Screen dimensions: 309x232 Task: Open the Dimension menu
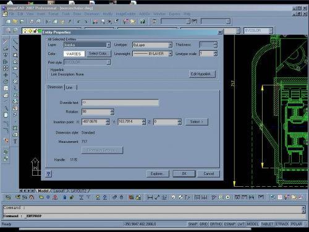tap(92, 14)
